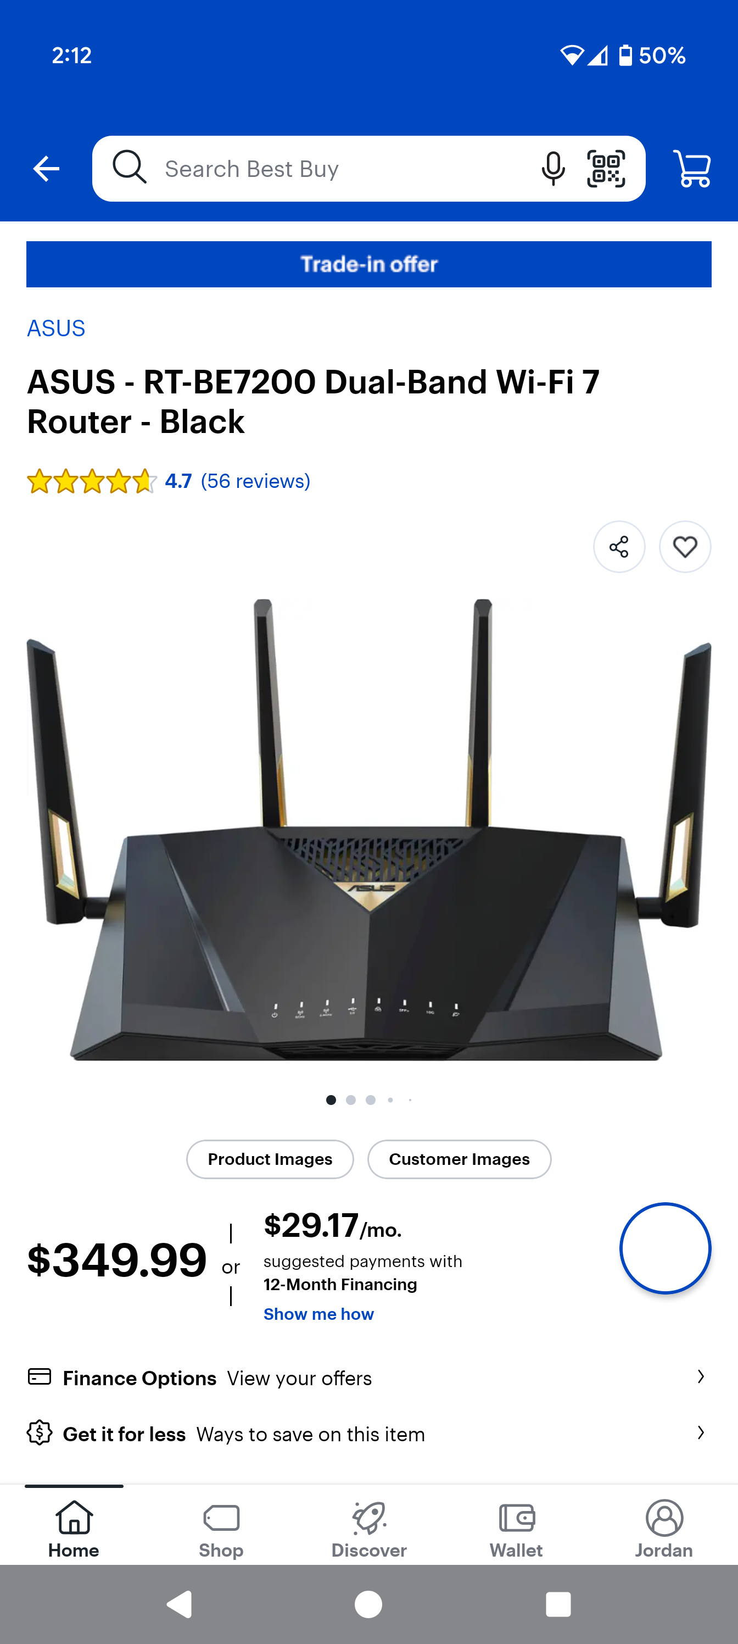The height and width of the screenshot is (1644, 738).
Task: Open the ASUS brand link
Action: click(56, 328)
